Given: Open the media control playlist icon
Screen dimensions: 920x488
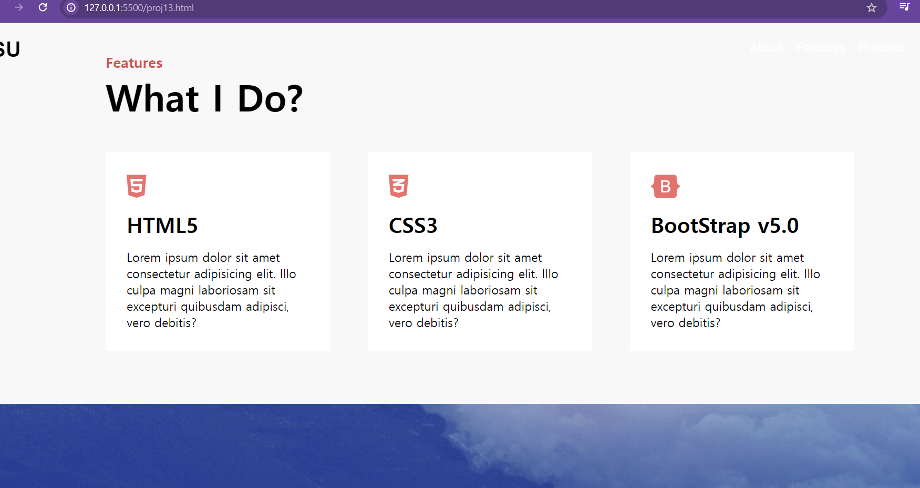Looking at the screenshot, I should tap(904, 7).
